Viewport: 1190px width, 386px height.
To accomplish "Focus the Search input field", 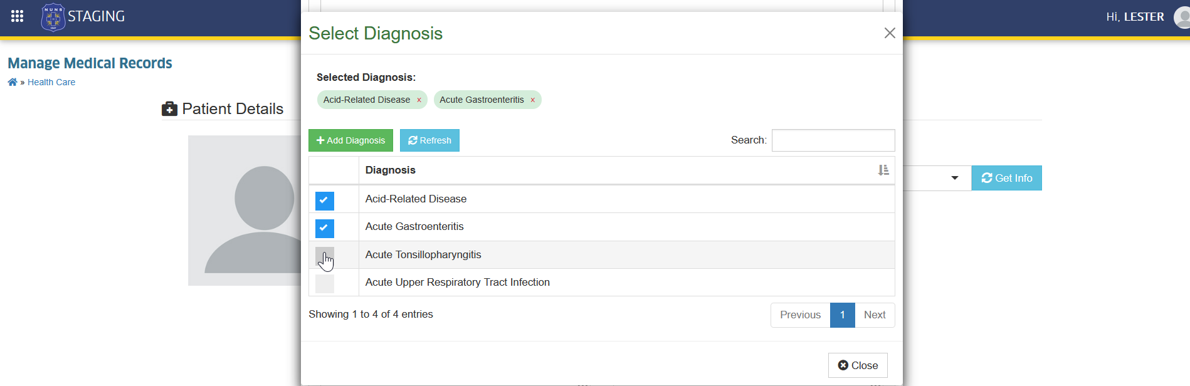I will [833, 140].
